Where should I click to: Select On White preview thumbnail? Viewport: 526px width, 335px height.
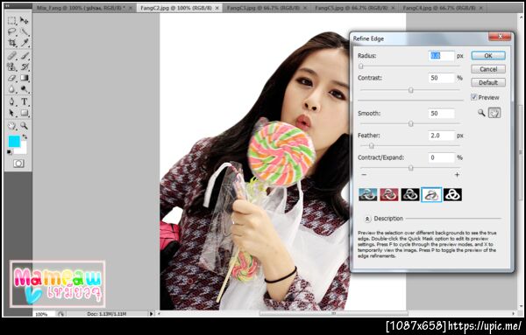(x=431, y=194)
